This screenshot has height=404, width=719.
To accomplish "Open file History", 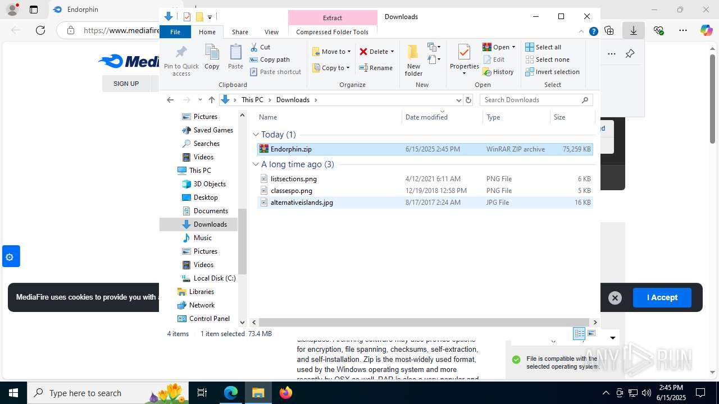I will (x=498, y=72).
